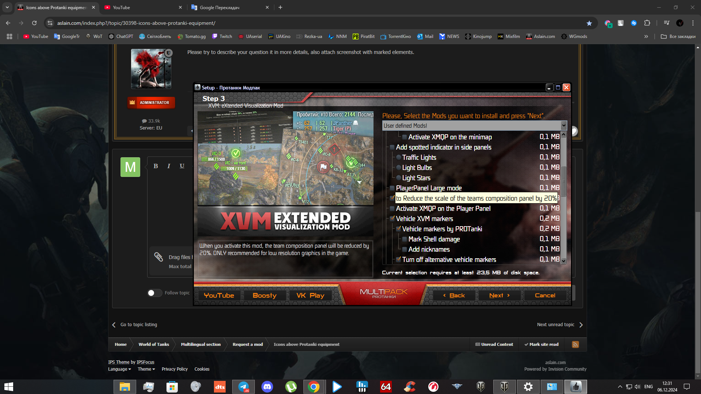
Task: Check Mark Shell damage option
Action: point(405,239)
